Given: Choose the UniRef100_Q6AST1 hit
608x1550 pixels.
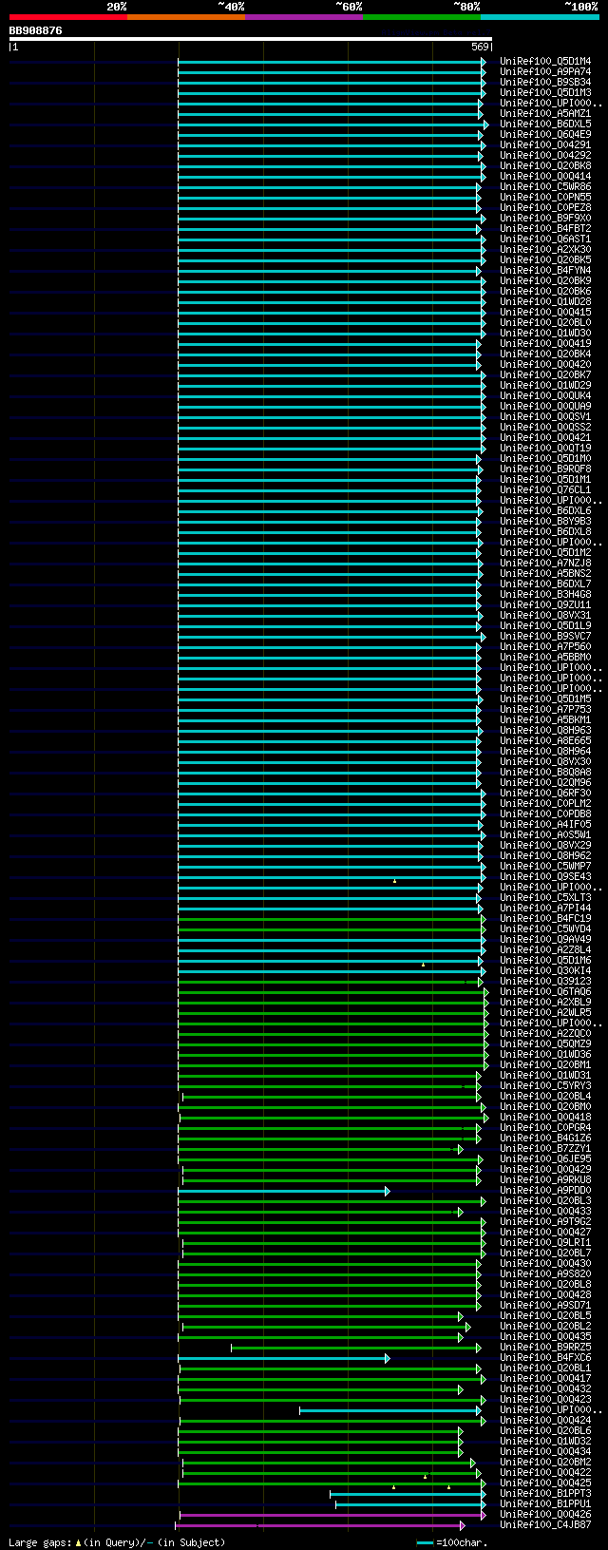Looking at the screenshot, I should pyautogui.click(x=545, y=239).
